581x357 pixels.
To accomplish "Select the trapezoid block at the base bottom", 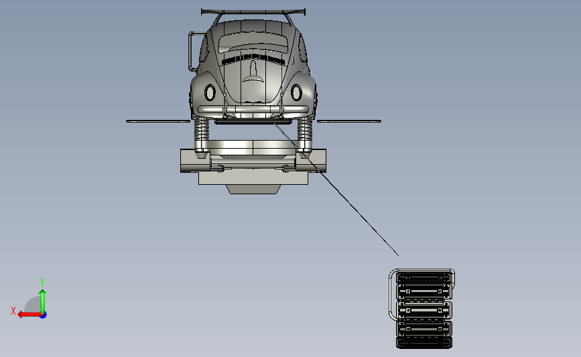I will pyautogui.click(x=253, y=190).
